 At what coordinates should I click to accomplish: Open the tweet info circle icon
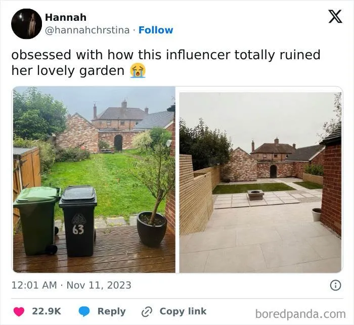tap(335, 285)
